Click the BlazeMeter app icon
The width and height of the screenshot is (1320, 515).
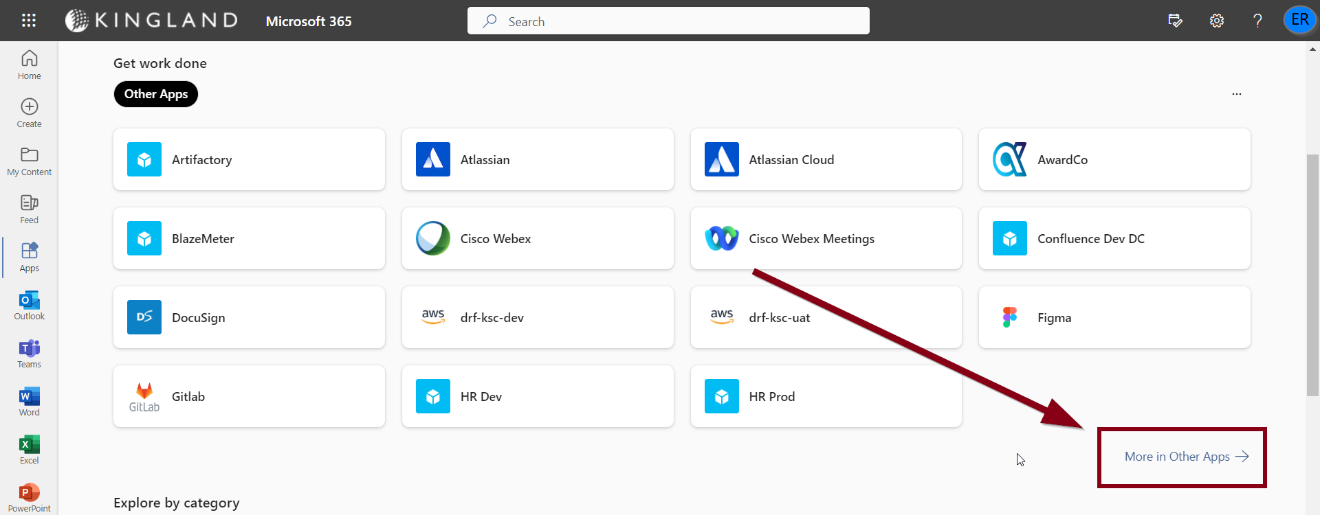(x=144, y=238)
